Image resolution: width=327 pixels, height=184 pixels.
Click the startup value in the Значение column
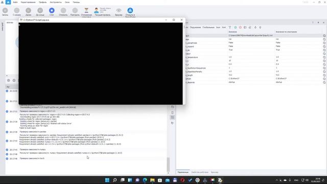pyautogui.click(x=231, y=82)
